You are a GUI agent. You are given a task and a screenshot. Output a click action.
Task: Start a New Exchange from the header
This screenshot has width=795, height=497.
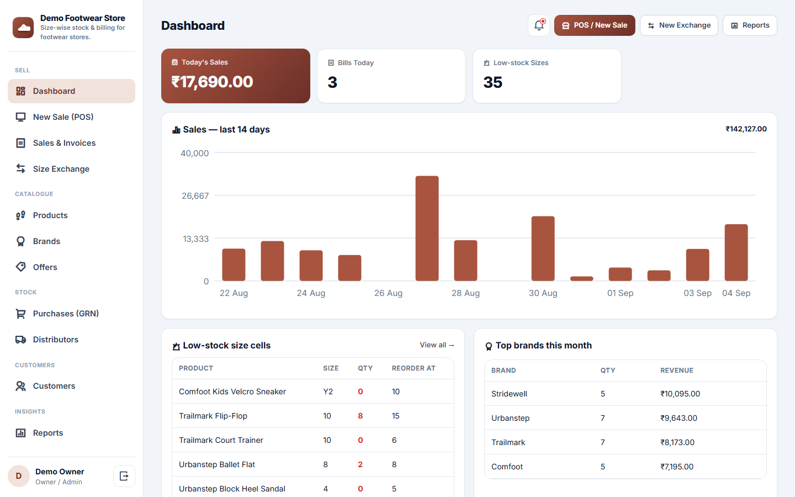pyautogui.click(x=679, y=25)
